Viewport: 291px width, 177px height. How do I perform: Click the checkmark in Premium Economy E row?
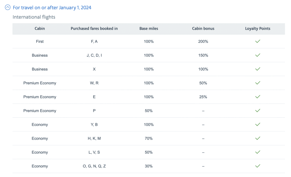(x=258, y=97)
